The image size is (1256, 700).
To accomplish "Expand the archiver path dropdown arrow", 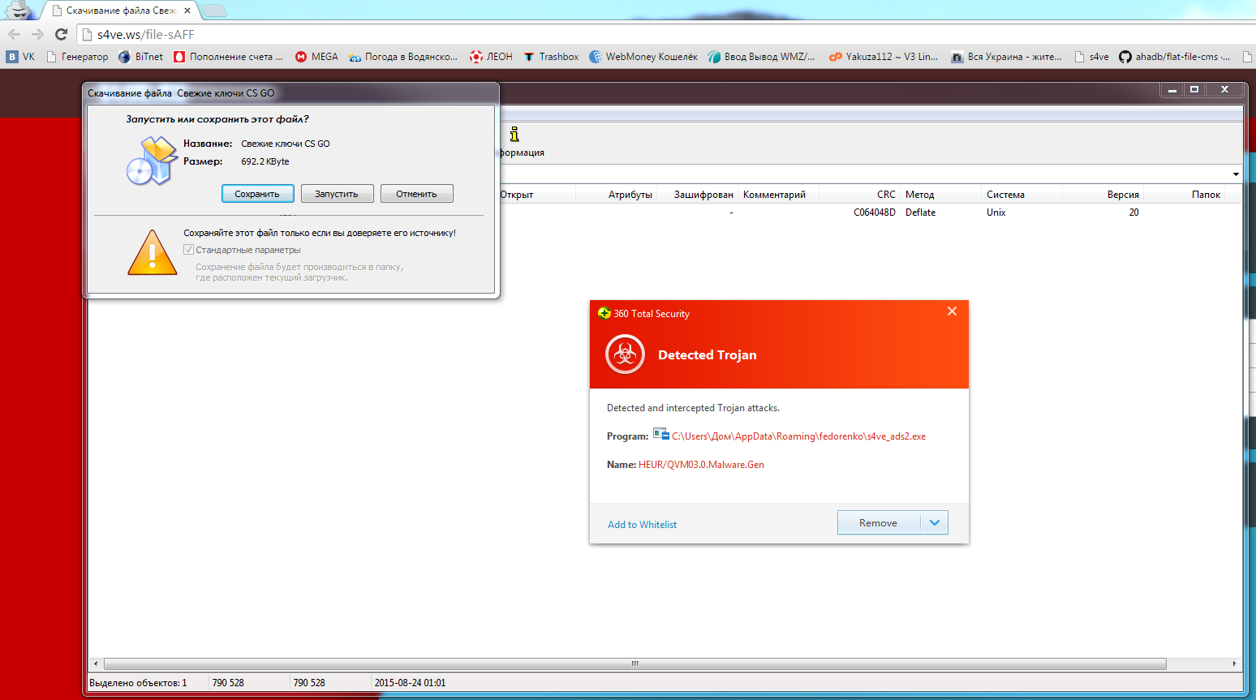I will (1236, 174).
